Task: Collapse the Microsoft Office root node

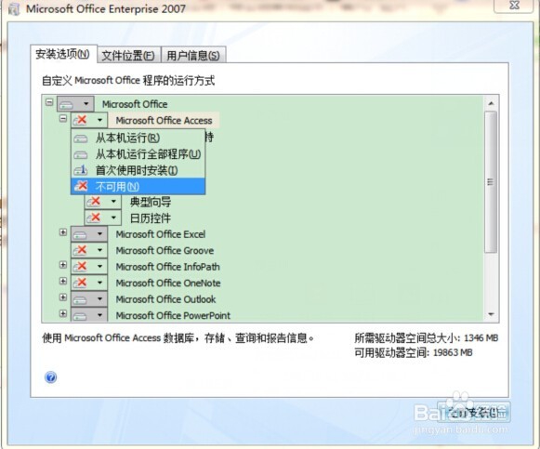Action: 49,102
